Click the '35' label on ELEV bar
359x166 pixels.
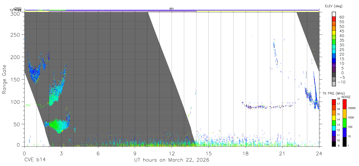pyautogui.click(x=341, y=40)
